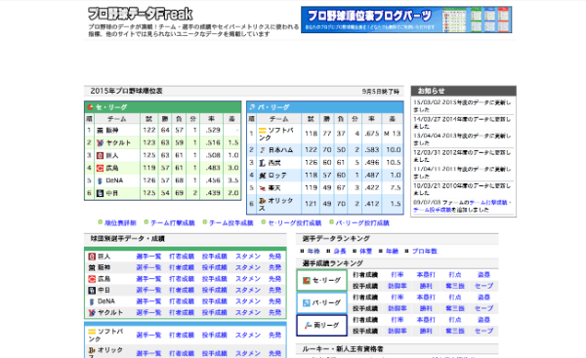The height and width of the screenshot is (358, 586).
Task: Open 巨人 選手一覧 link
Action: click(x=148, y=257)
